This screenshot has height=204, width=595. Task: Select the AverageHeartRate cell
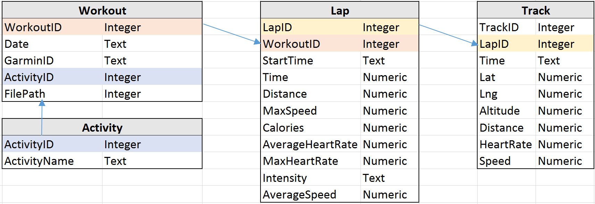[311, 144]
